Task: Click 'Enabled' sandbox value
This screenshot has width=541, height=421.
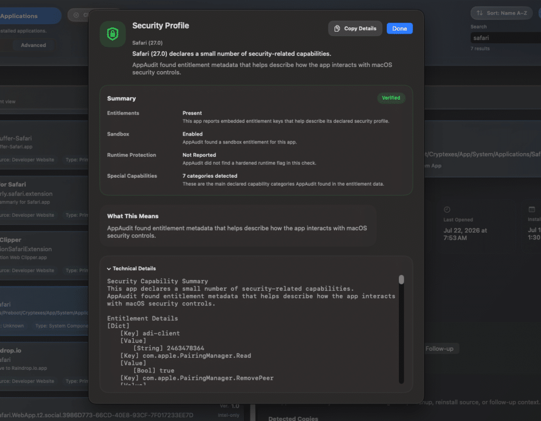Action: tap(192, 134)
